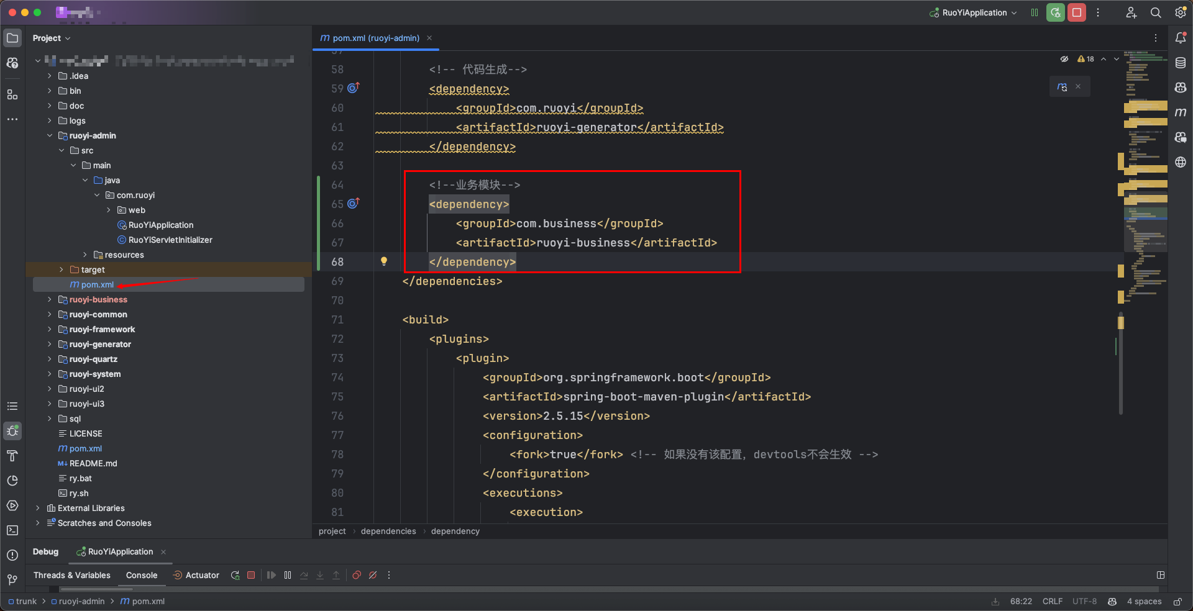Open editor tab options menu

pos(1156,38)
